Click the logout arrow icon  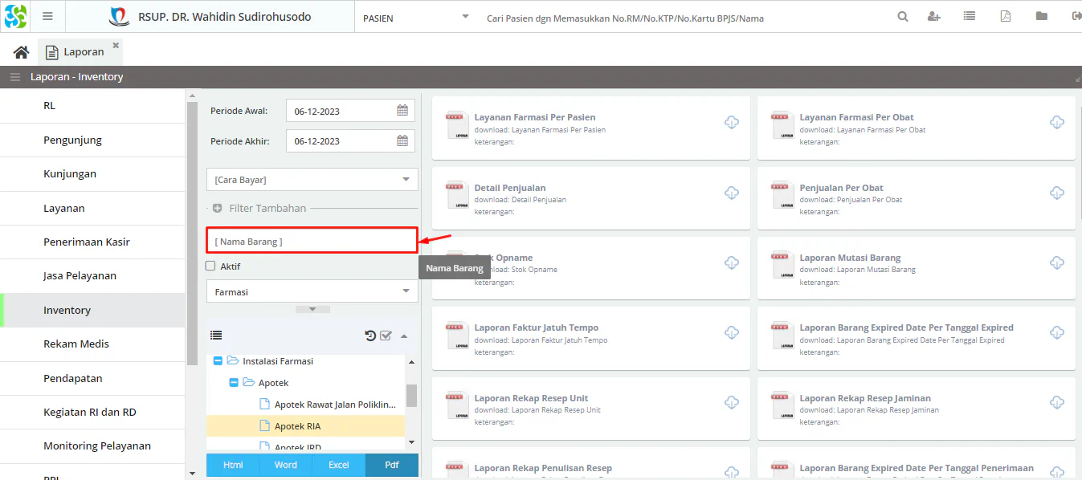(1076, 16)
